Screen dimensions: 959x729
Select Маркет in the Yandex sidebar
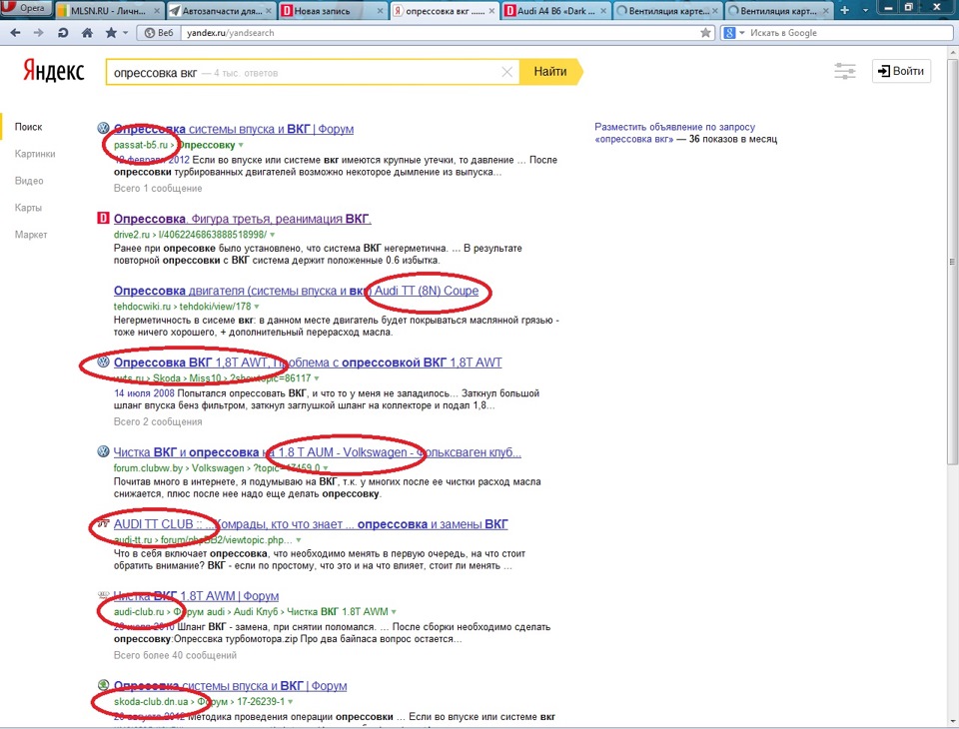31,235
